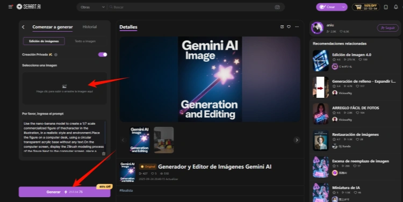This screenshot has width=403, height=202.
Task: Select the second figure photo thumbnail
Action: (164, 140)
